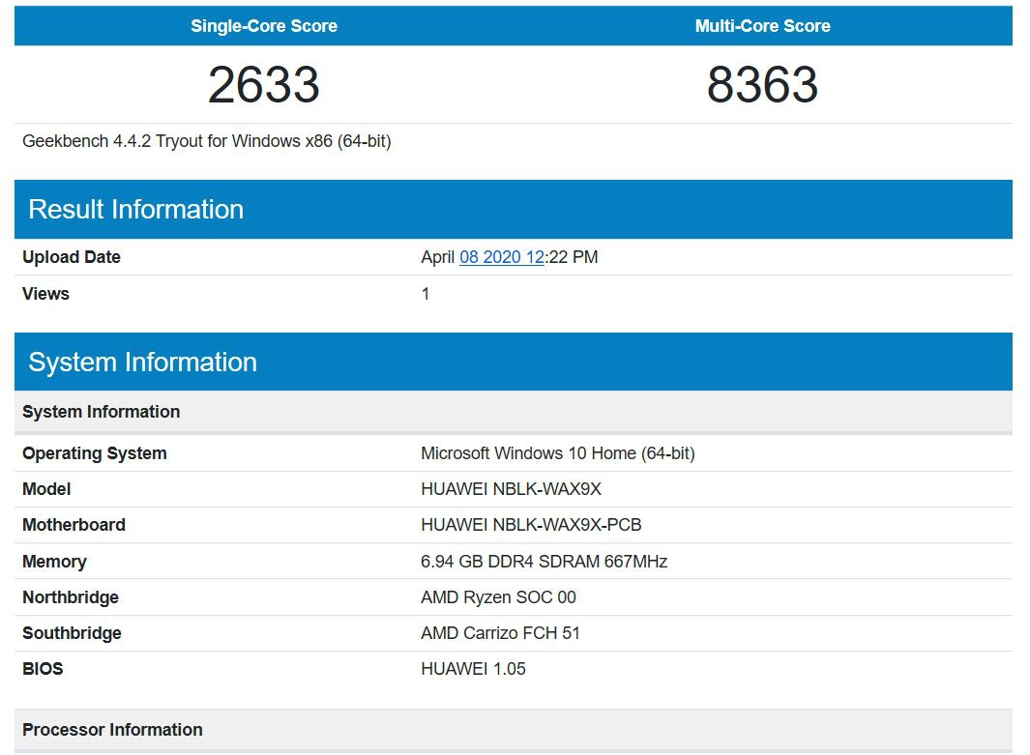Click the Microsoft Windows 10 Home value
The height and width of the screenshot is (755, 1030).
[558, 453]
